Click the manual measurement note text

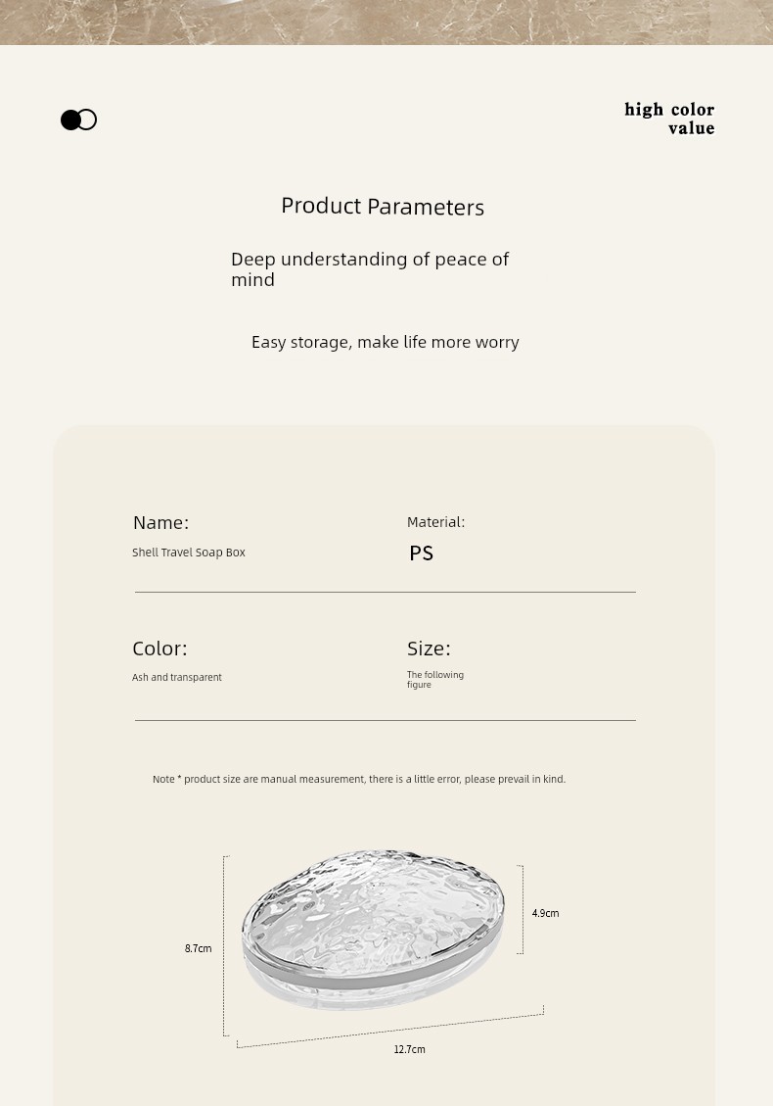pos(359,780)
